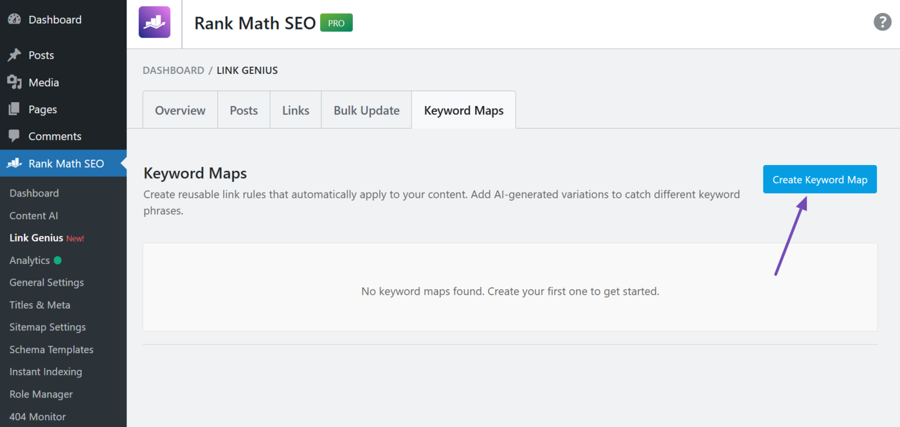Open Content AI submenu link
The height and width of the screenshot is (427, 900).
(34, 216)
